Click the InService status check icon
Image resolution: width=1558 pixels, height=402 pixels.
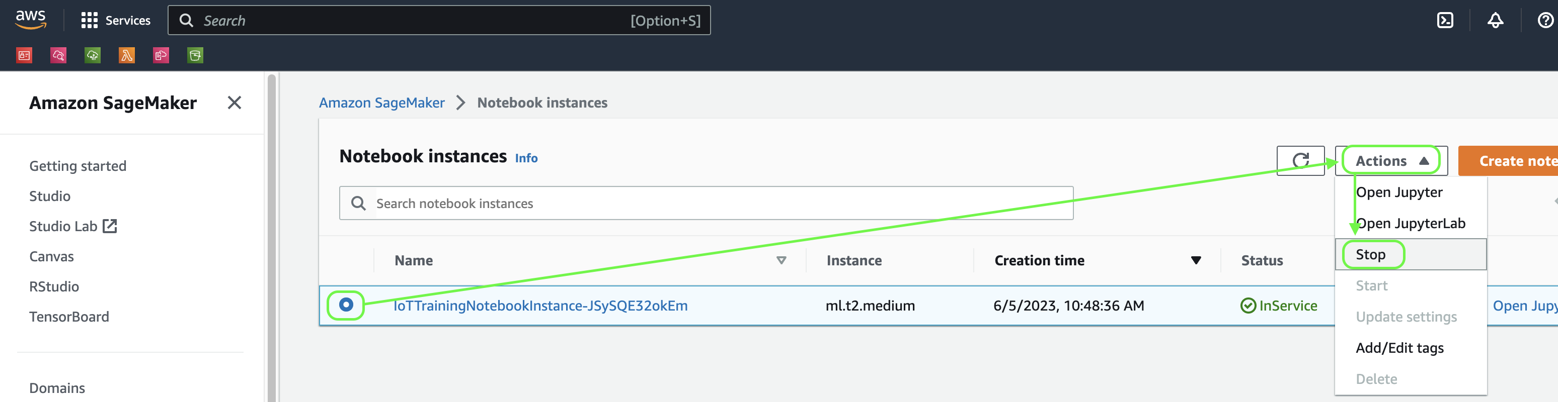click(x=1248, y=306)
